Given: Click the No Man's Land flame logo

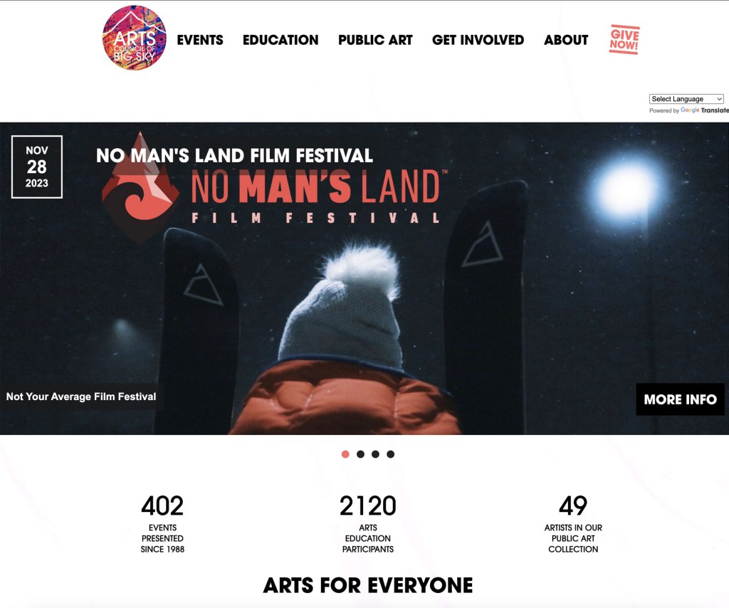Looking at the screenshot, I should tap(140, 187).
